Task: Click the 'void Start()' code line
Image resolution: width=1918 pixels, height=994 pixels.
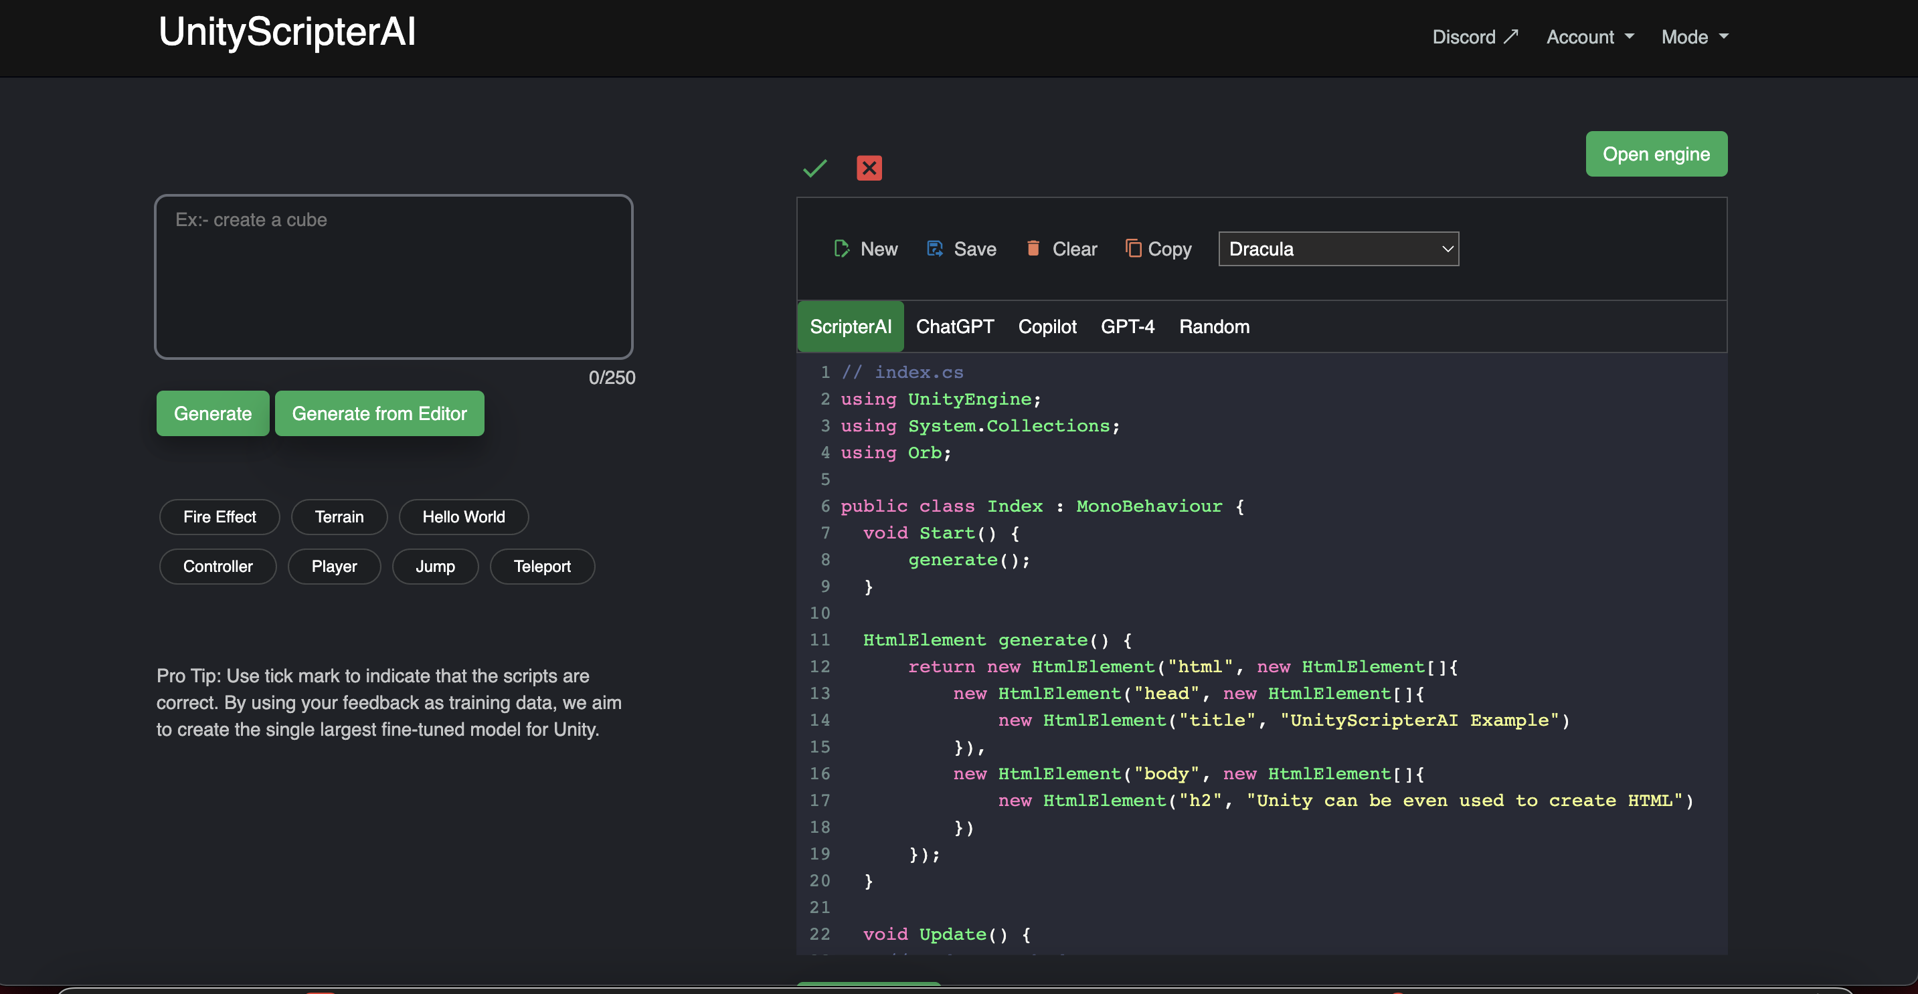Action: click(x=942, y=532)
